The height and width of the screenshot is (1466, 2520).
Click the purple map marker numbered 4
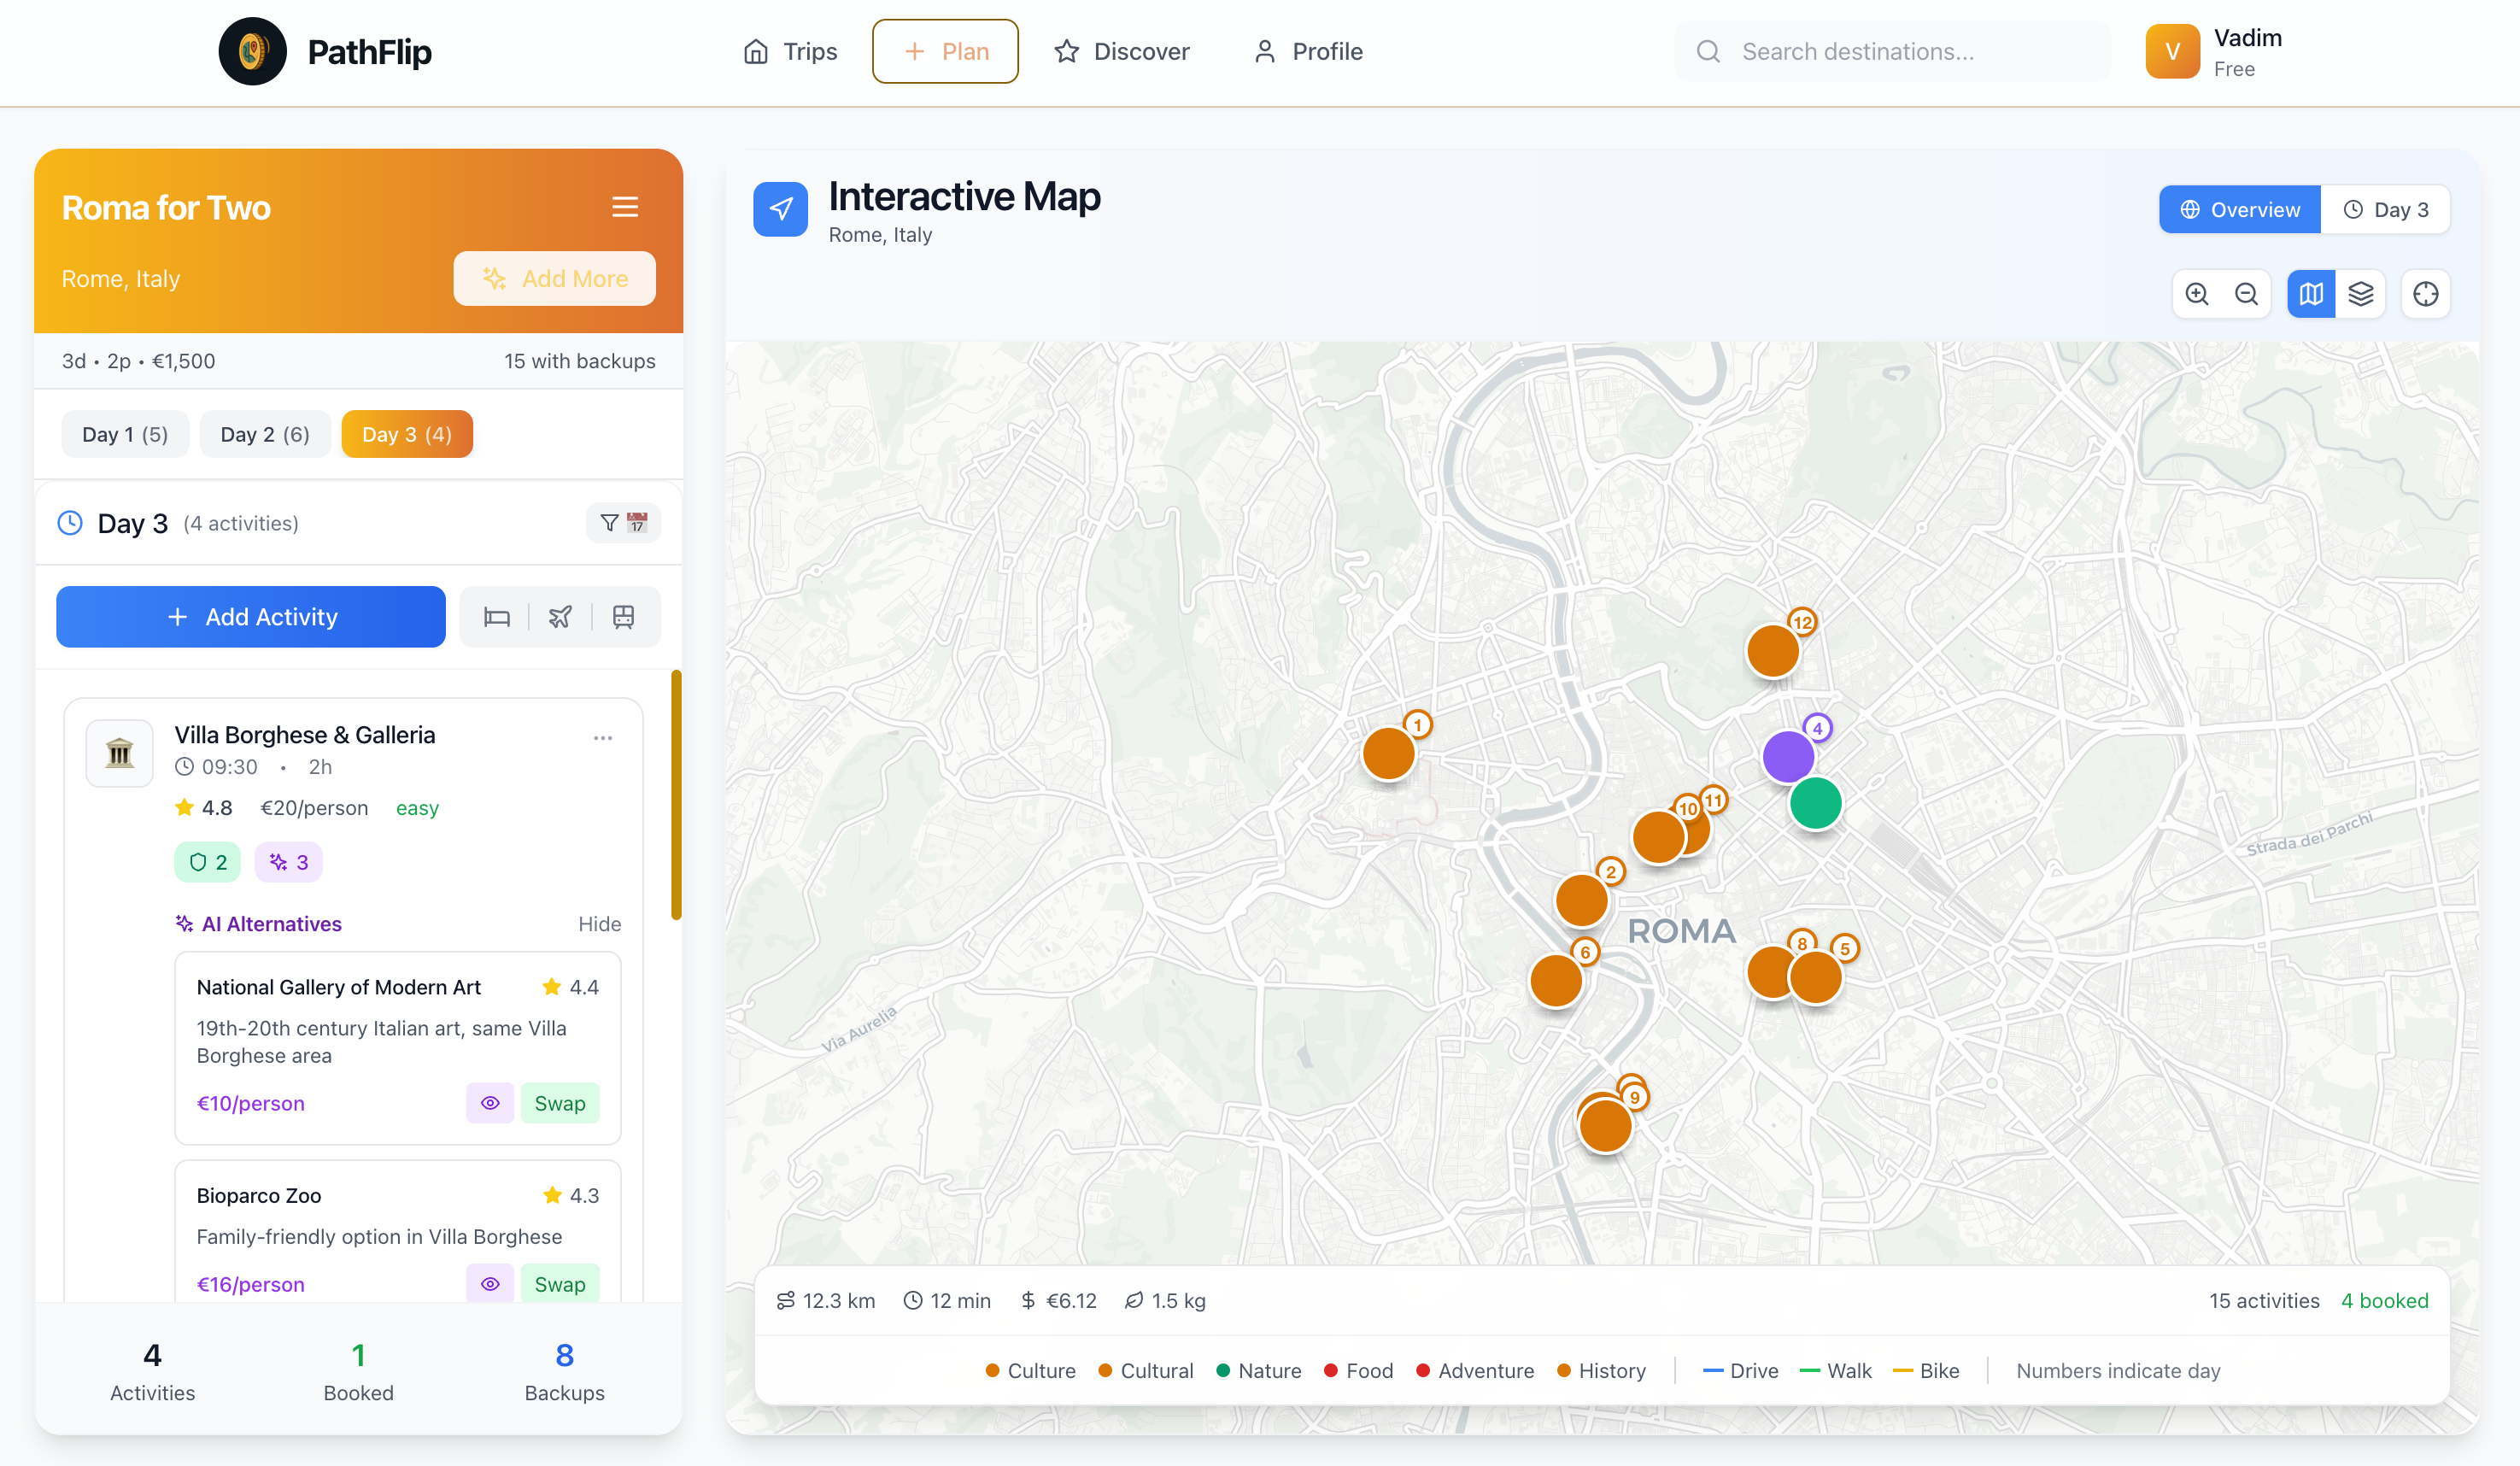(x=1789, y=756)
